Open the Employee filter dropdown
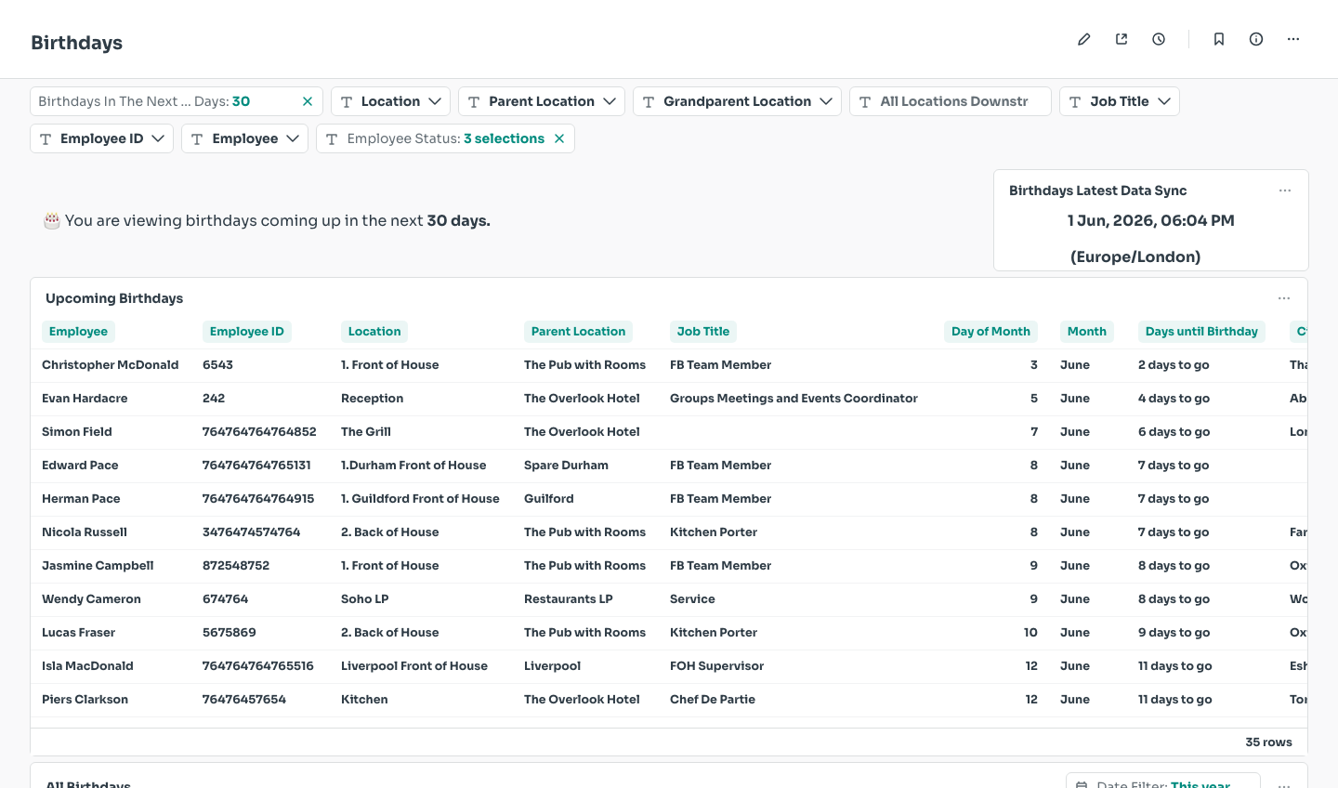This screenshot has width=1338, height=788. click(x=244, y=138)
